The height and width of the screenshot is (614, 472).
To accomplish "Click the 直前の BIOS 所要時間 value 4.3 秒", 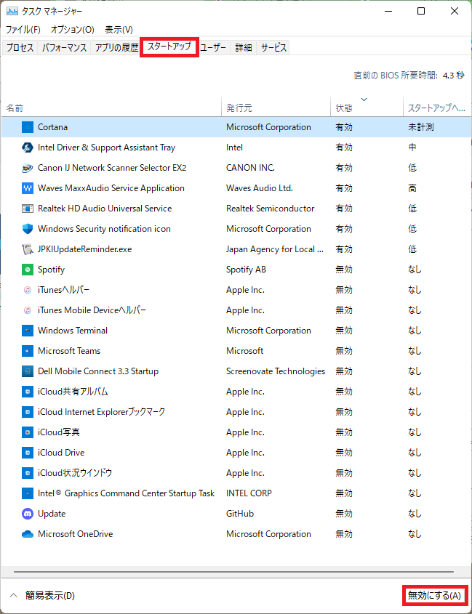I will [454, 76].
